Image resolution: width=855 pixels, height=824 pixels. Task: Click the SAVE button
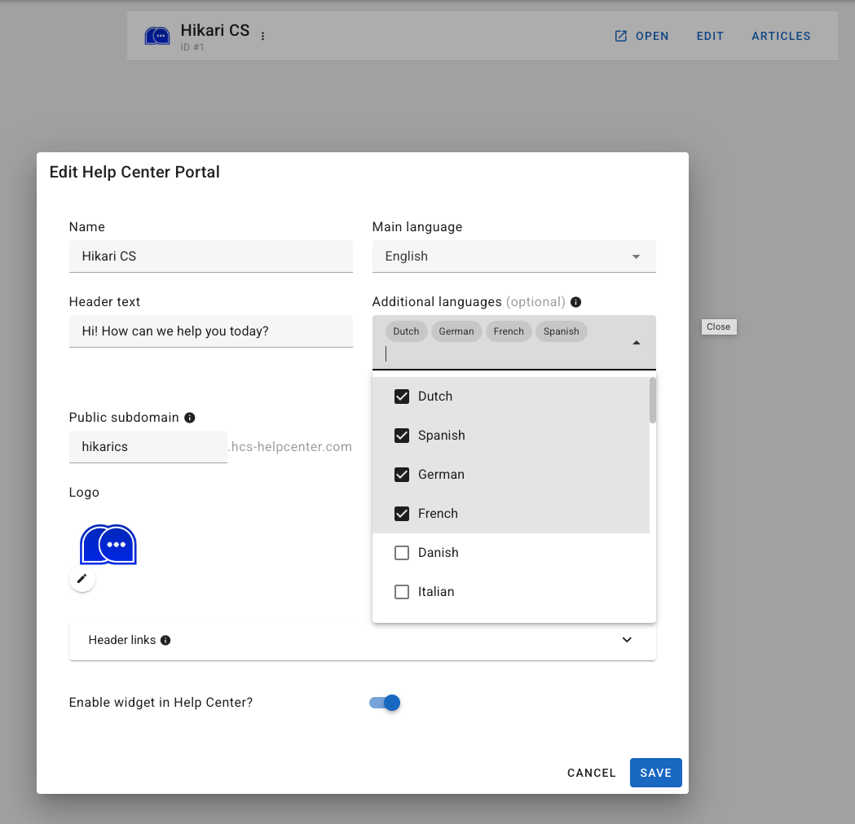point(655,773)
